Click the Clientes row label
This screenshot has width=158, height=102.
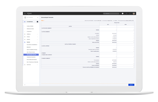click(x=97, y=35)
